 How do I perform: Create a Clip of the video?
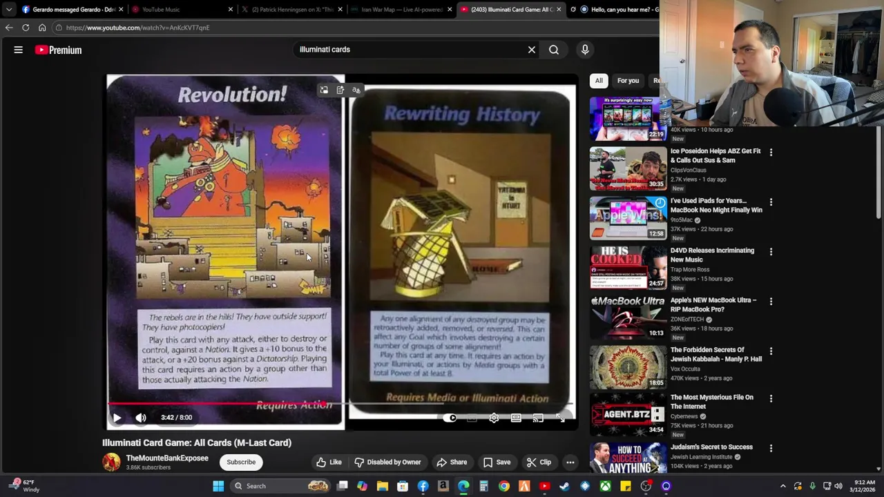click(x=538, y=462)
